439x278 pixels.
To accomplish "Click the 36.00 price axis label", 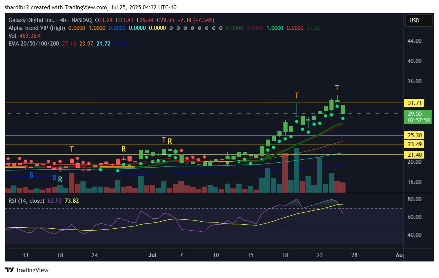I will [414, 81].
